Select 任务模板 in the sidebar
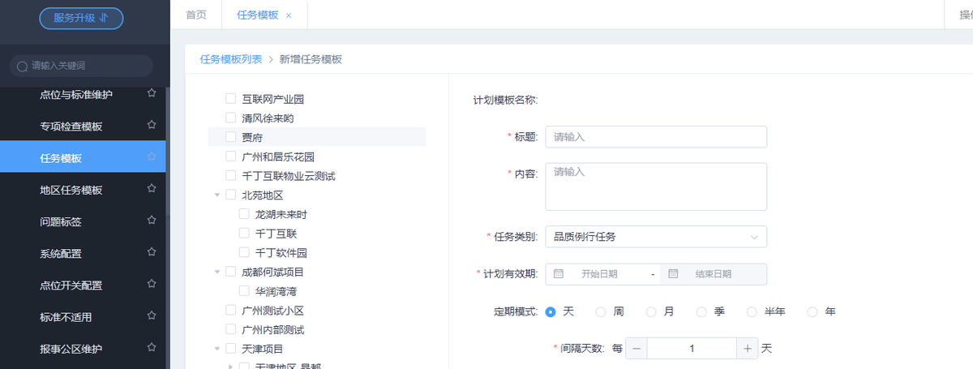Viewport: 973px width, 369px height. click(83, 157)
